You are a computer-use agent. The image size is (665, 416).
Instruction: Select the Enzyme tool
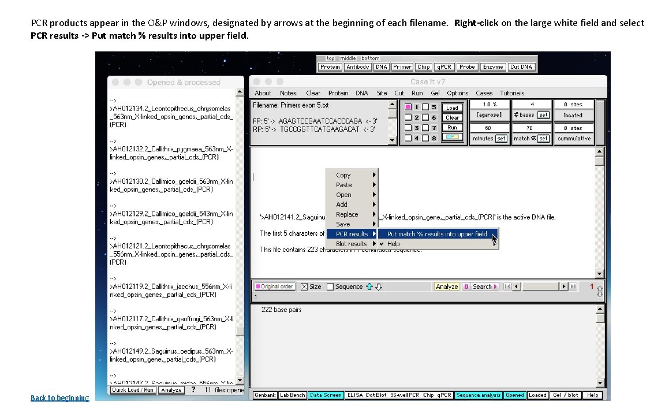(x=494, y=67)
